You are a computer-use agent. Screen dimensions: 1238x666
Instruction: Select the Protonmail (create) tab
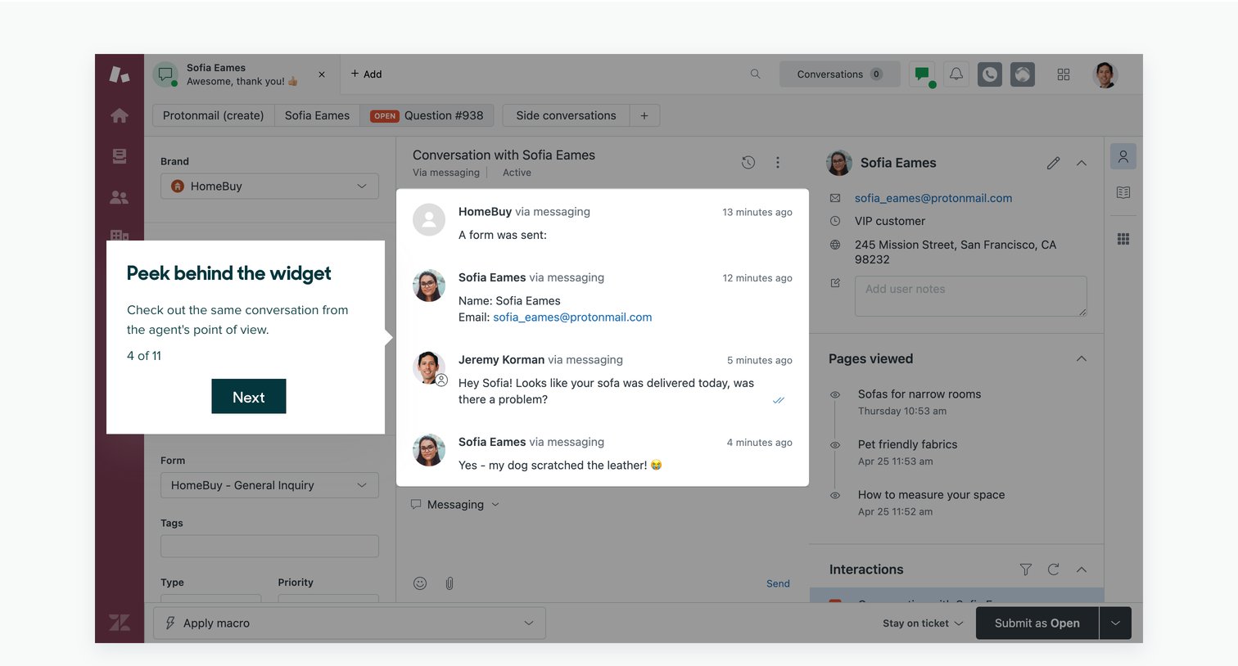click(214, 115)
